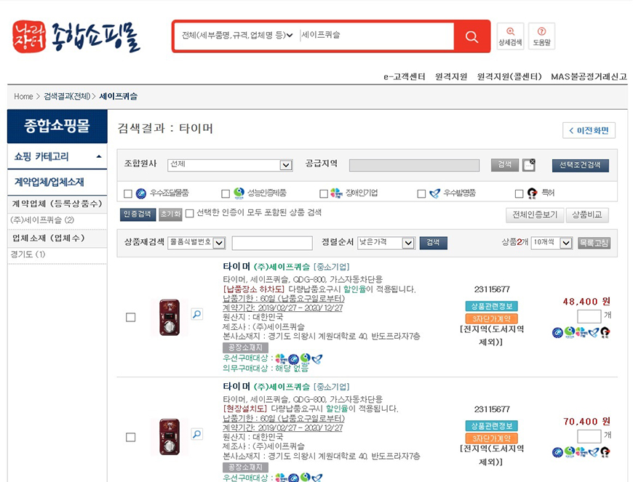Check the 우수발명품 checkbox

[x=421, y=194]
